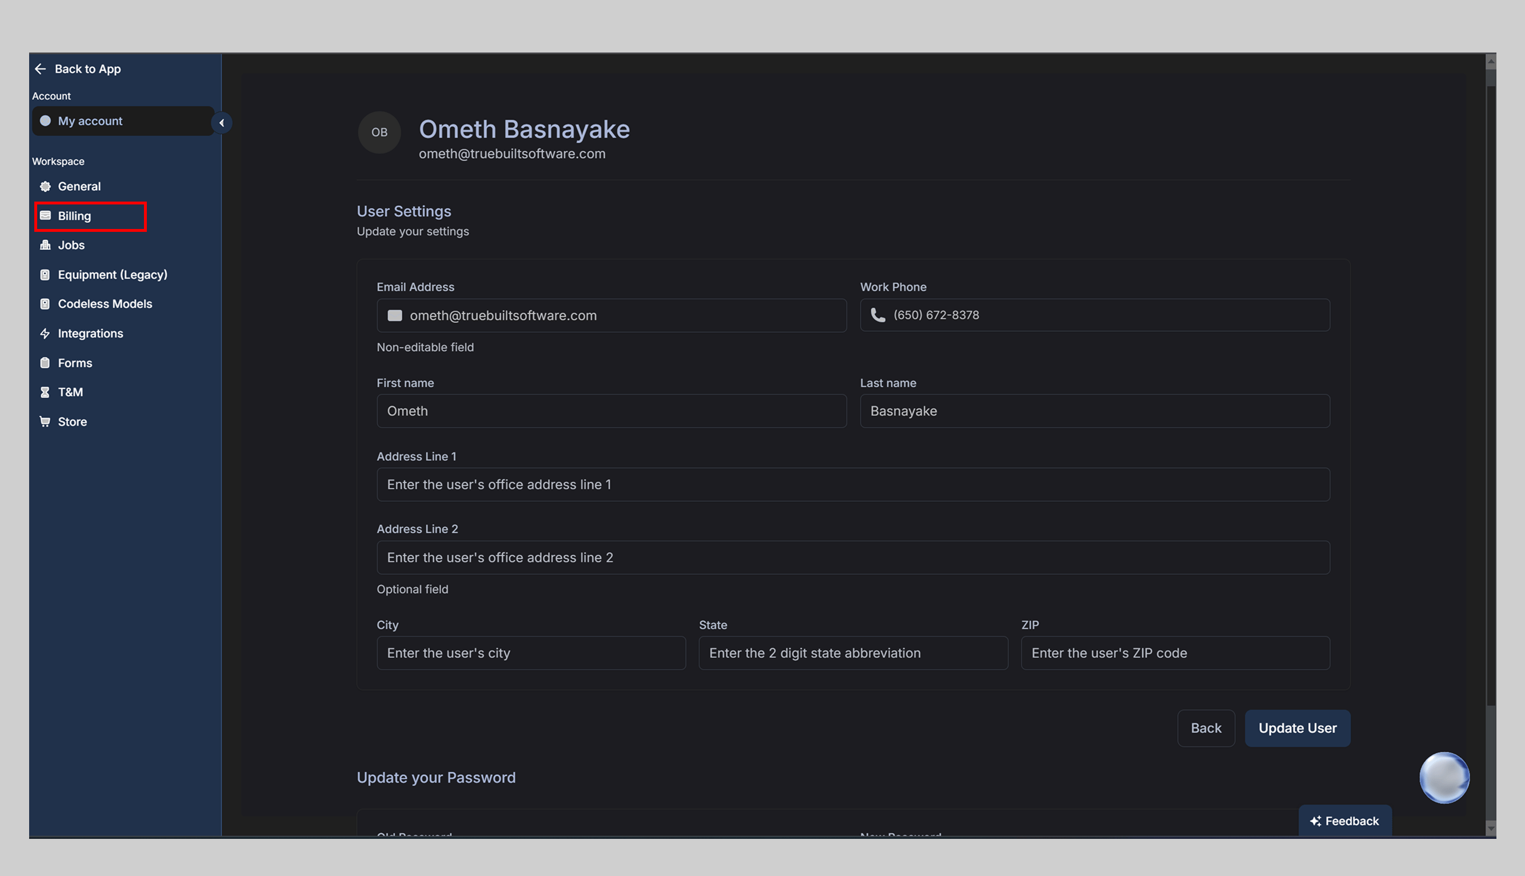Click the City input field
Image resolution: width=1525 pixels, height=876 pixels.
[x=531, y=653]
